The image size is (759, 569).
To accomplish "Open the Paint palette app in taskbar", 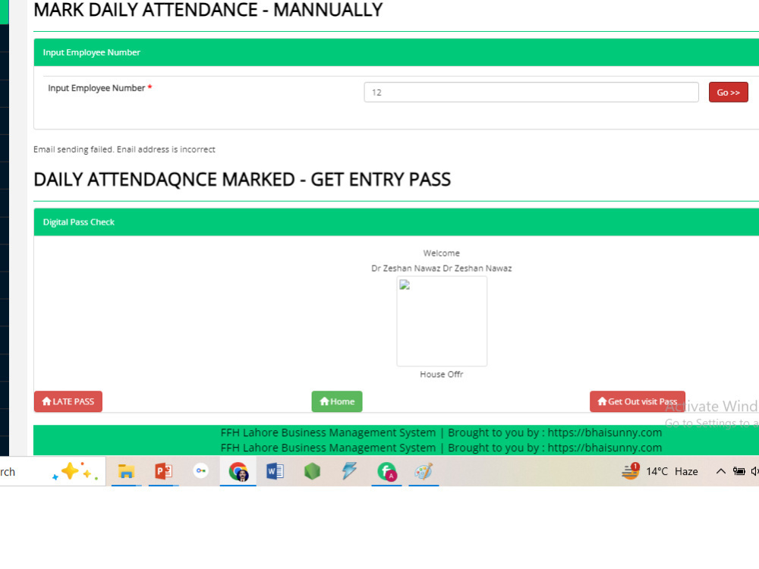I will [424, 471].
